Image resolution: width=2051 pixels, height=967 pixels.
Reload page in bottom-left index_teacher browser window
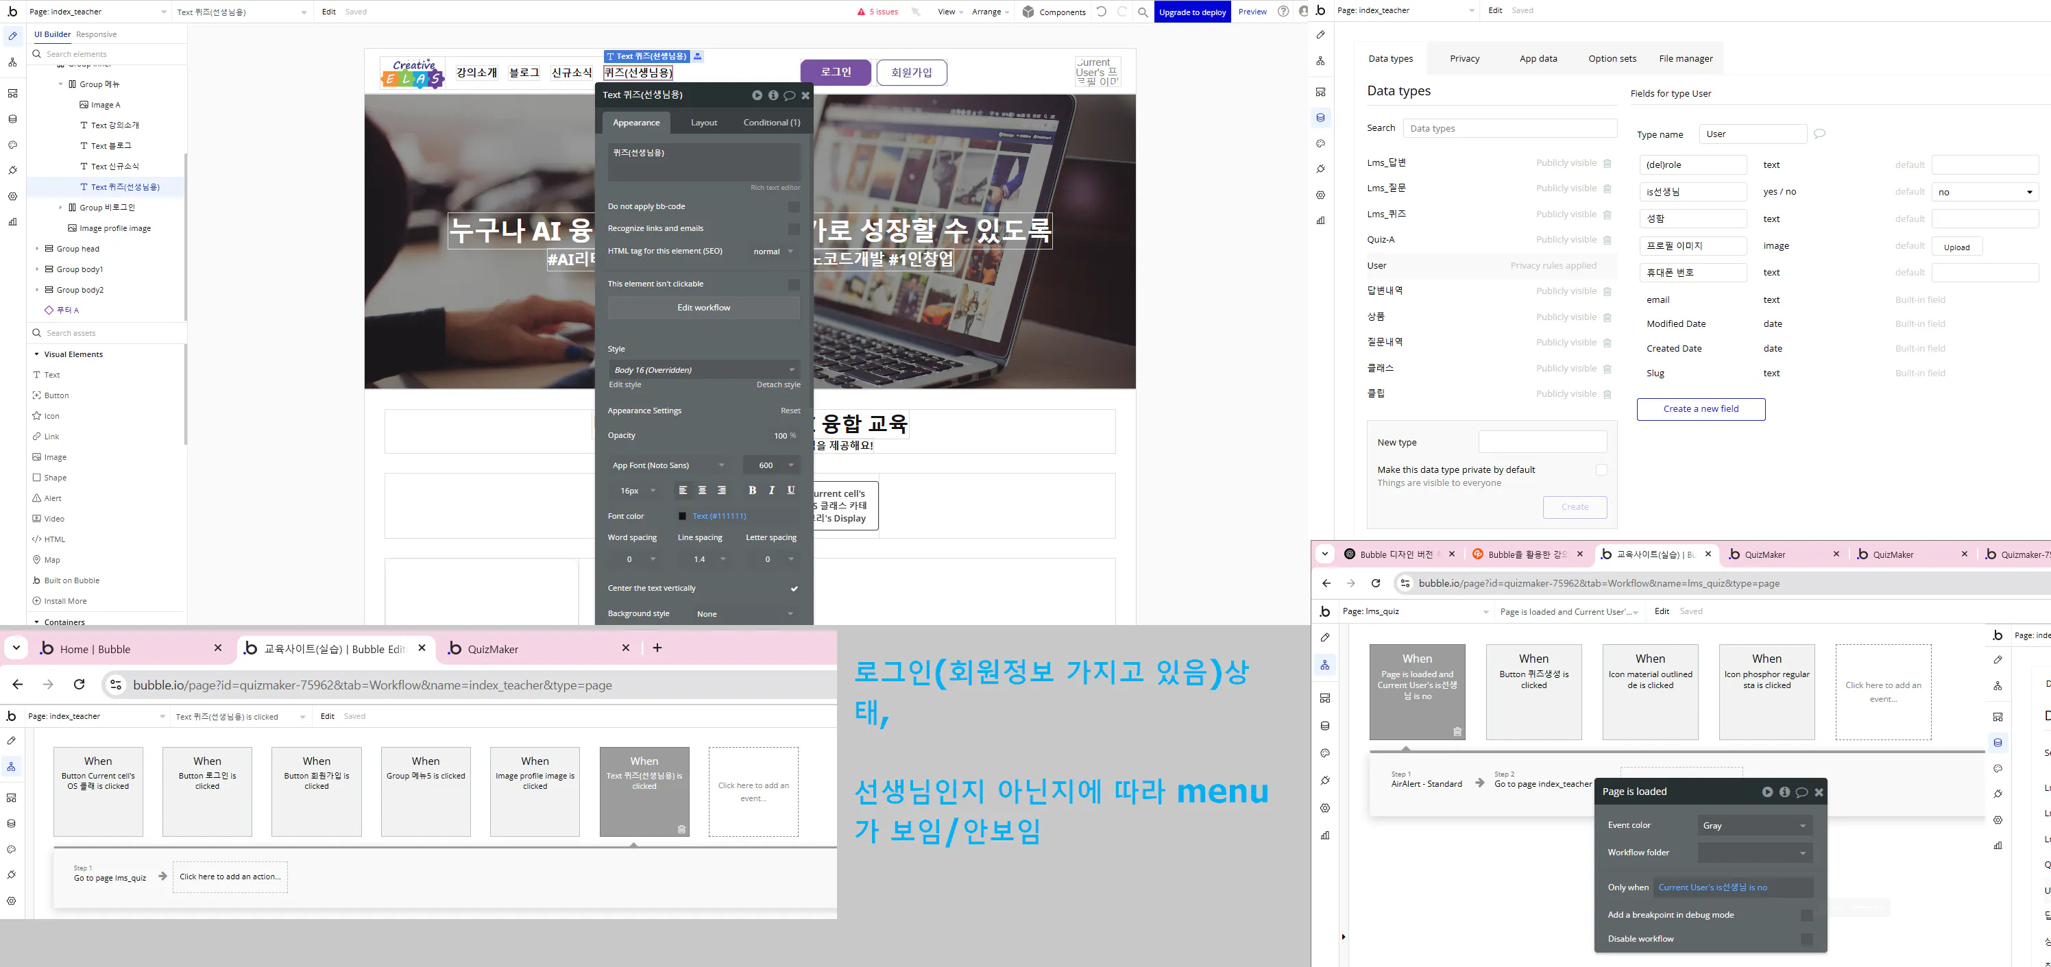[79, 685]
